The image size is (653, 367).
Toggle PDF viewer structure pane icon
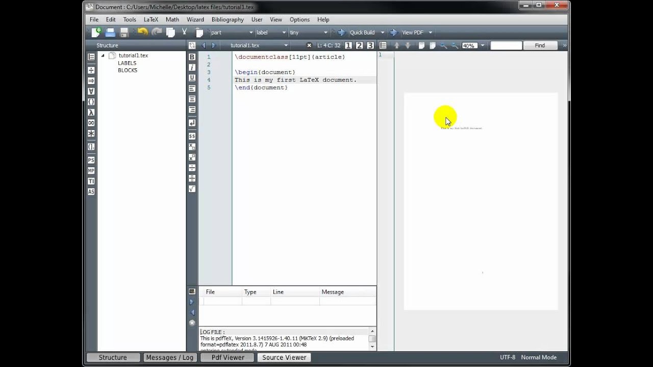383,45
